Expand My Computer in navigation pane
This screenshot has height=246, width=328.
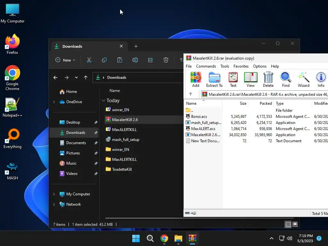[x=54, y=194]
